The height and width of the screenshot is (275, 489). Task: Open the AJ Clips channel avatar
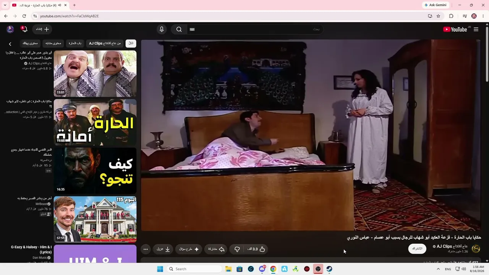click(476, 249)
